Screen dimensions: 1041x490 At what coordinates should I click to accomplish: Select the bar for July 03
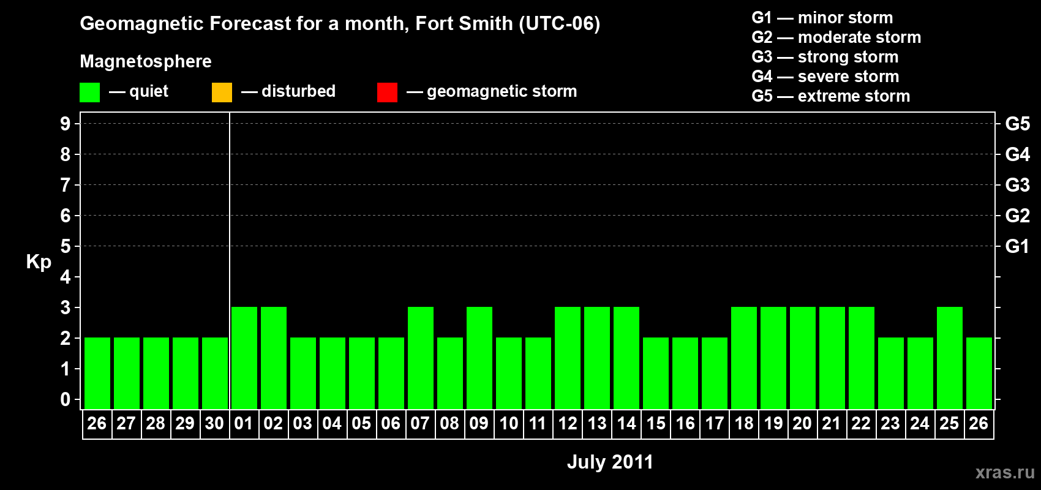[303, 373]
